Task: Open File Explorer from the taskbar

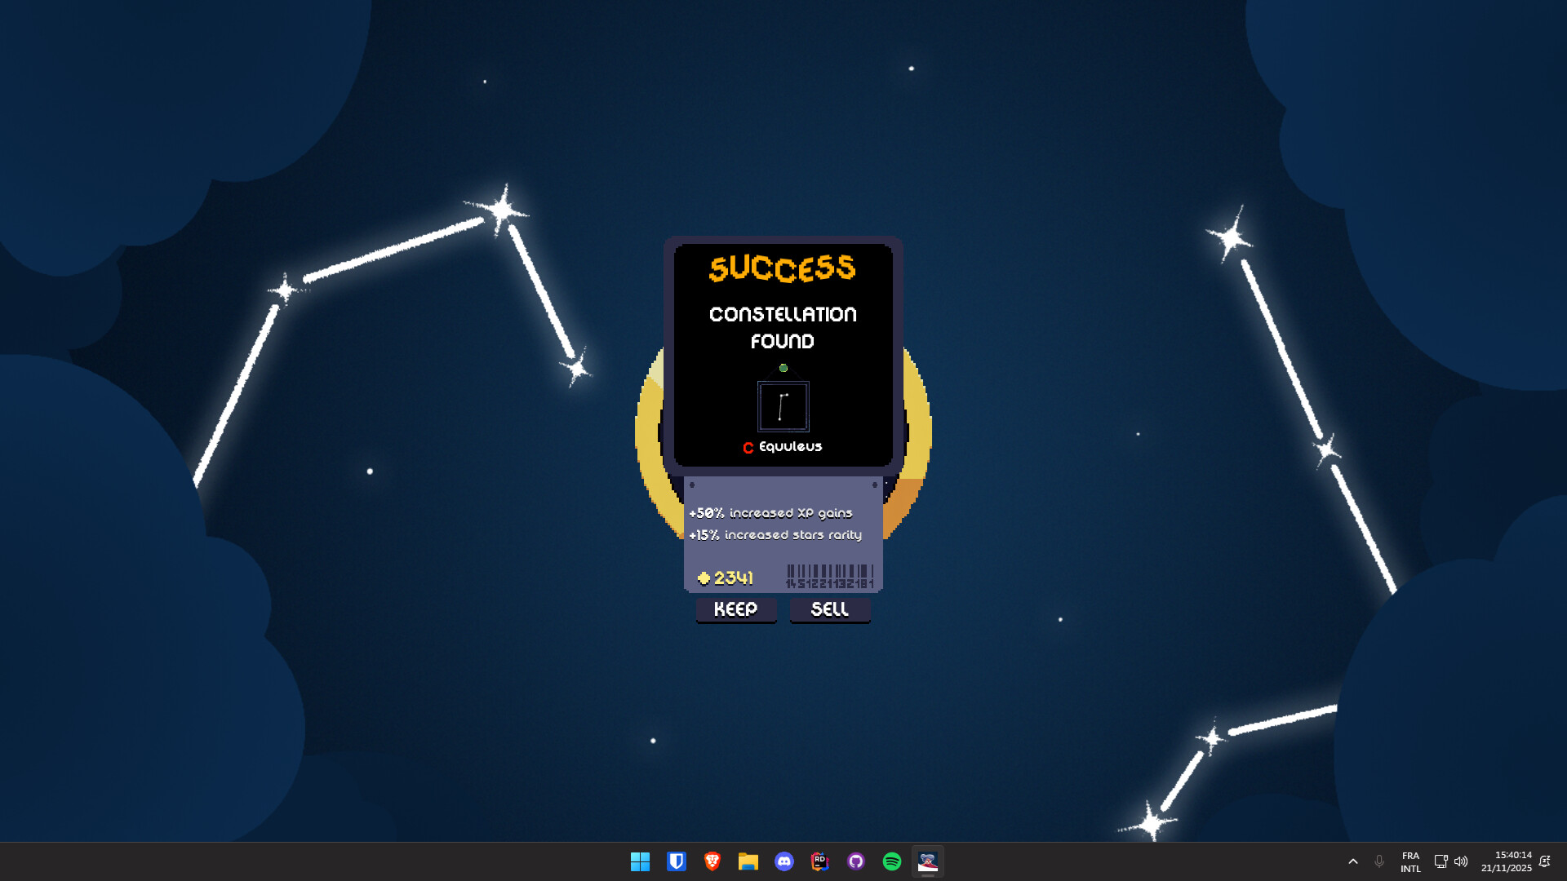Action: point(748,861)
